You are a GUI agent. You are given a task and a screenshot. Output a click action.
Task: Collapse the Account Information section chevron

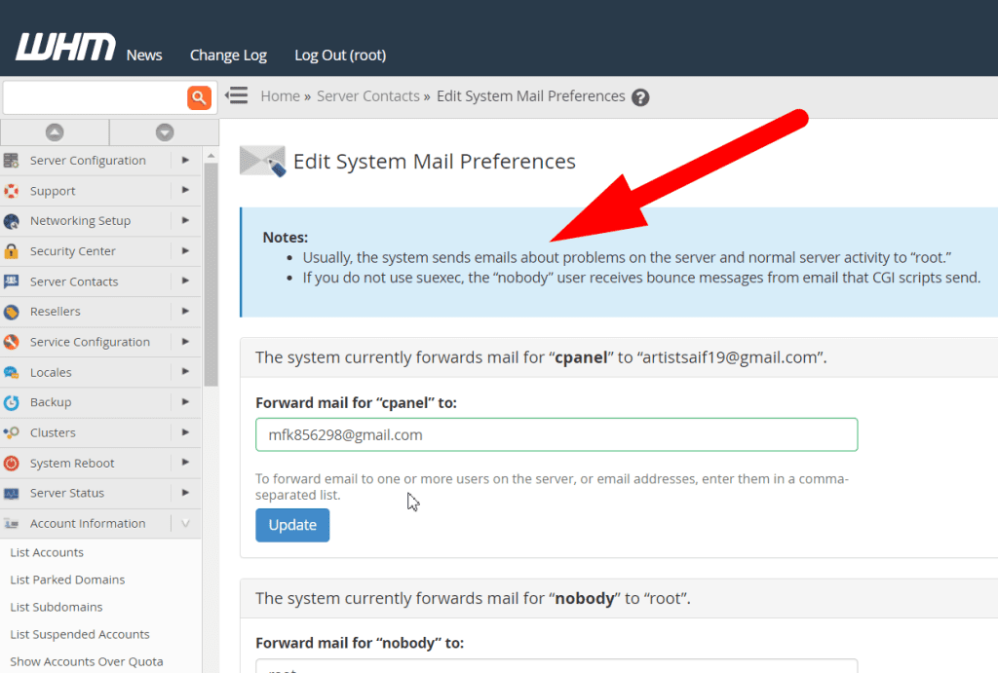(185, 523)
